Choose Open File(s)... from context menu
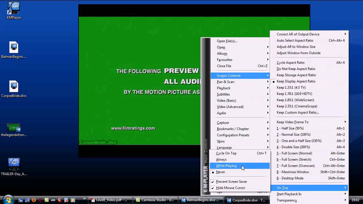This screenshot has width=363, height=204. 240,41
